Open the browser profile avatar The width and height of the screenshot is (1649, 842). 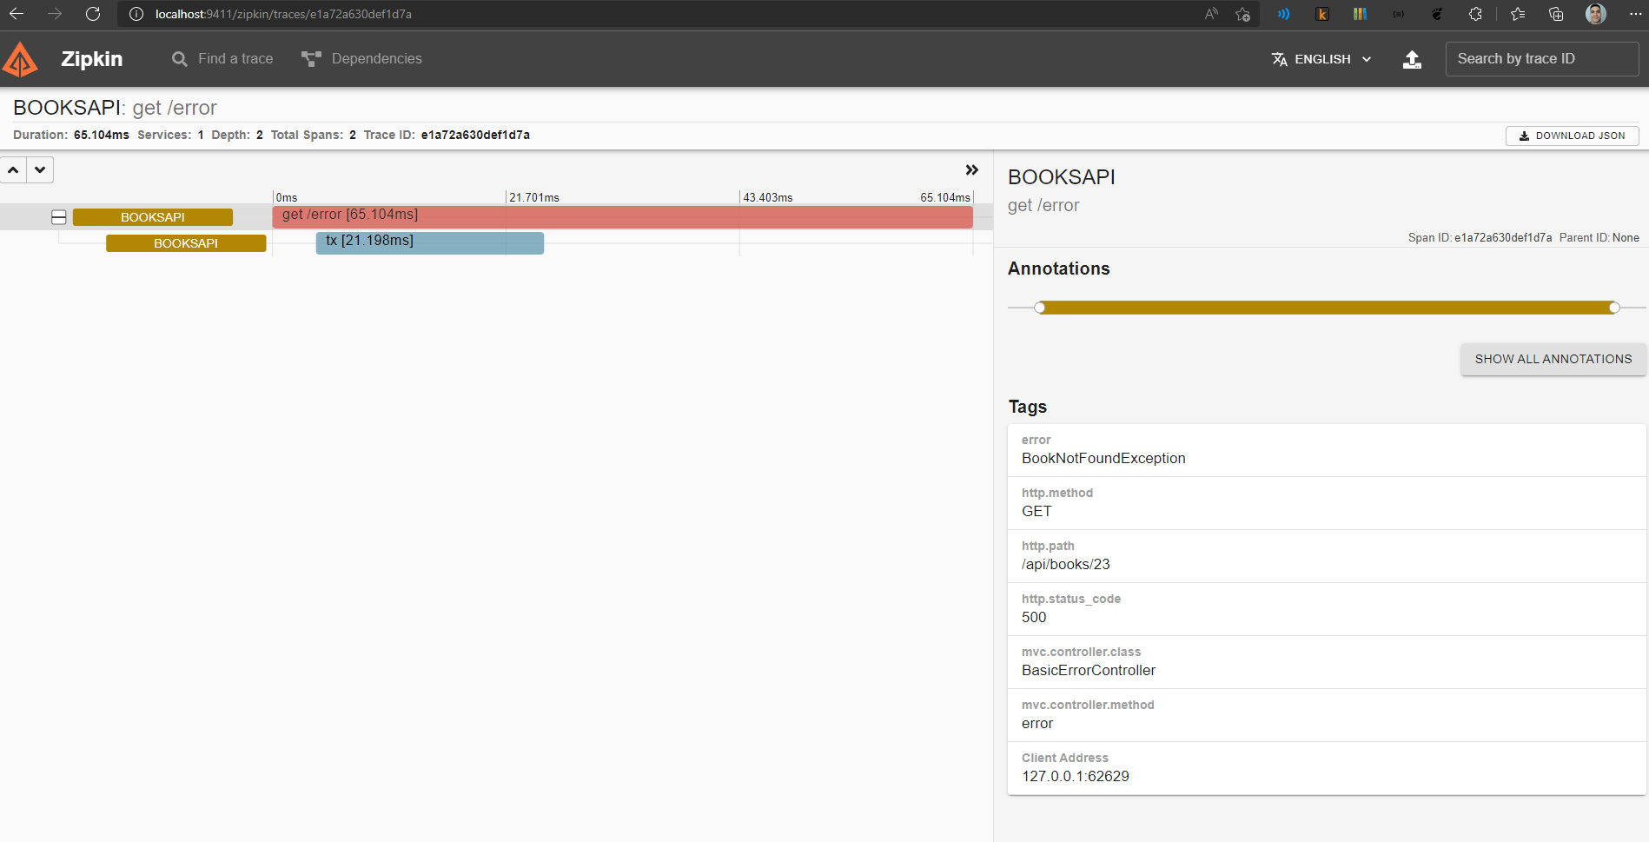[x=1596, y=14]
